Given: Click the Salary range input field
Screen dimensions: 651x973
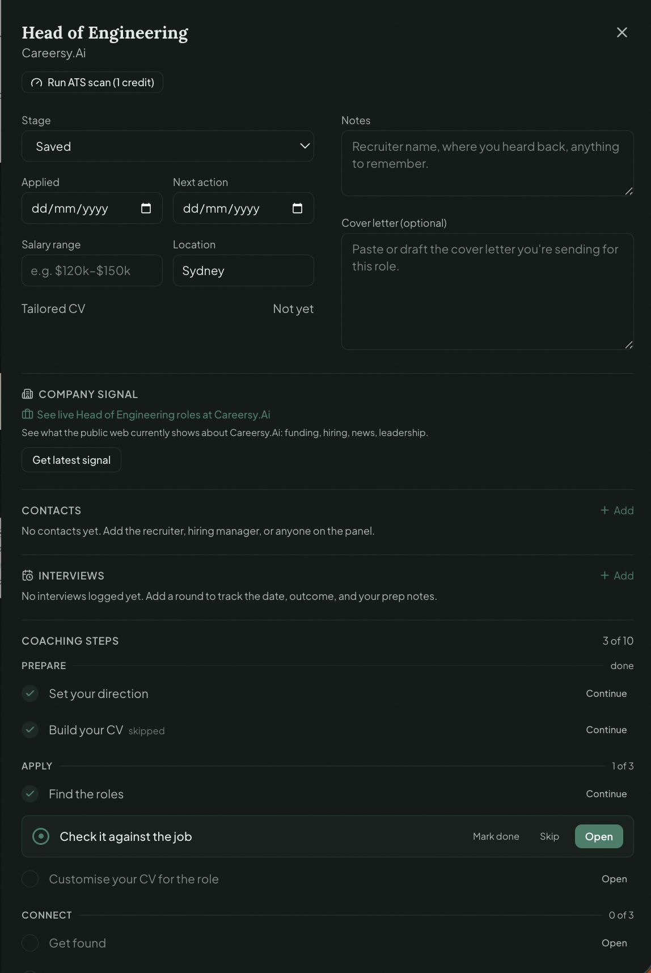Looking at the screenshot, I should [92, 270].
